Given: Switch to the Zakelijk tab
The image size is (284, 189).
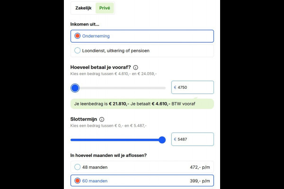Looking at the screenshot, I should click(x=83, y=8).
